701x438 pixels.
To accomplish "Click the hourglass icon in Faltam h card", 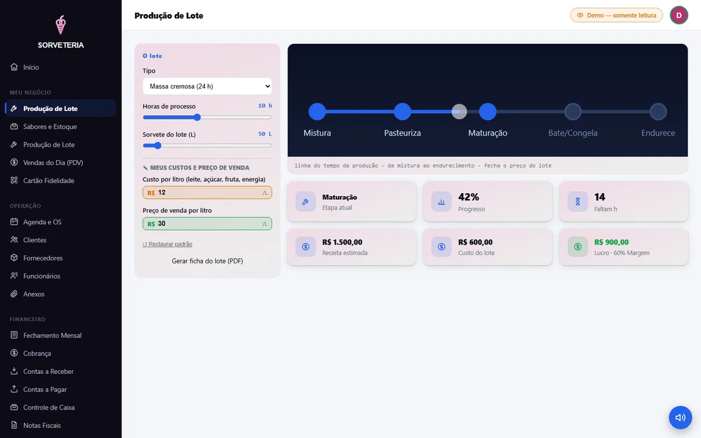I will point(578,201).
